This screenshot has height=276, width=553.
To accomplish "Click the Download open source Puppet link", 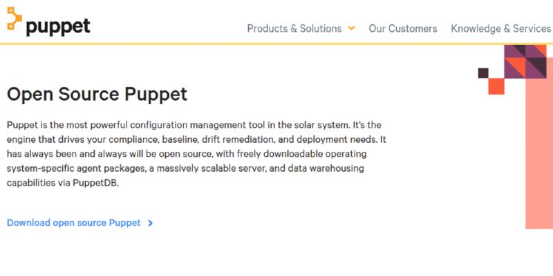I will click(x=74, y=223).
